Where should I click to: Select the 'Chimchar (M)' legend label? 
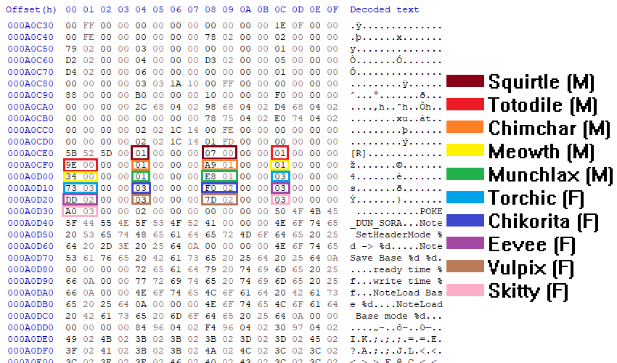[x=549, y=129]
